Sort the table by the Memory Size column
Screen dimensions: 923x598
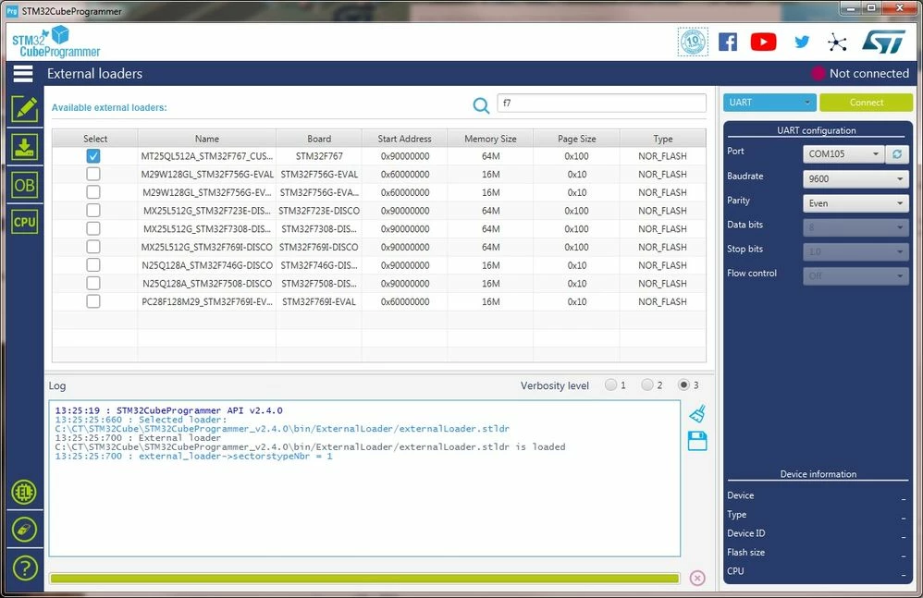[490, 139]
